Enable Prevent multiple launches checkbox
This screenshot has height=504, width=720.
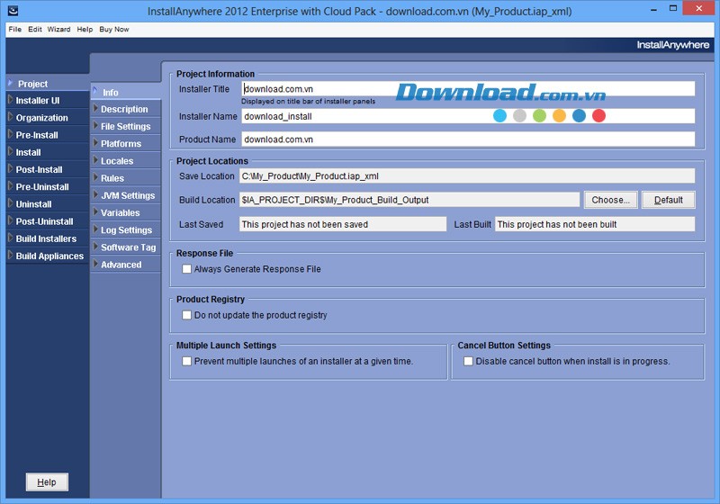186,361
